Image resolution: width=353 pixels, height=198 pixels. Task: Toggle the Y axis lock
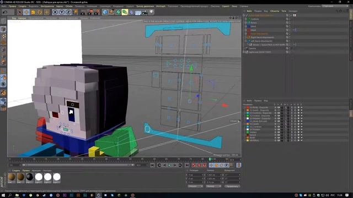(62, 12)
